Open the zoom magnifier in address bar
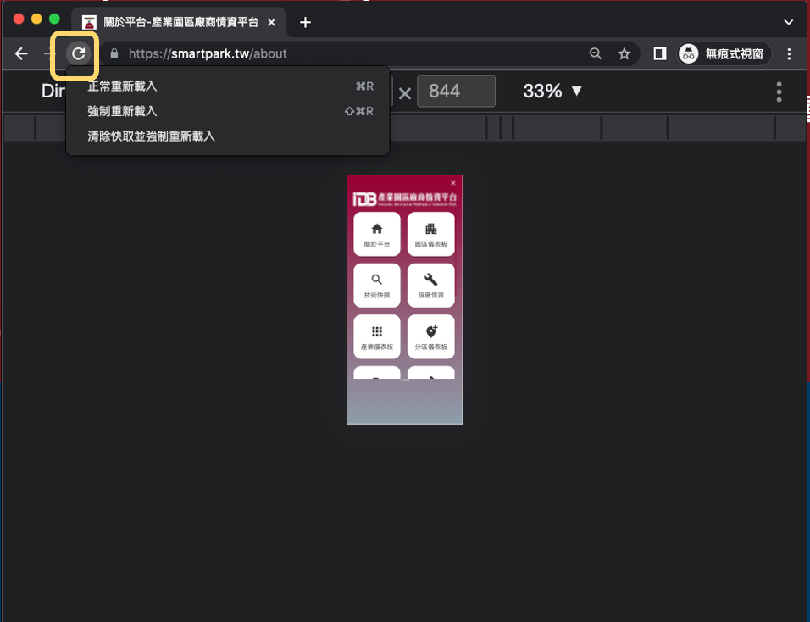The height and width of the screenshot is (622, 810). point(596,54)
